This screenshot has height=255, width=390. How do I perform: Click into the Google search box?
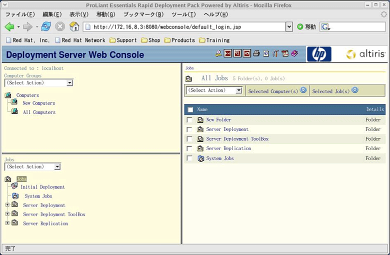(352, 26)
